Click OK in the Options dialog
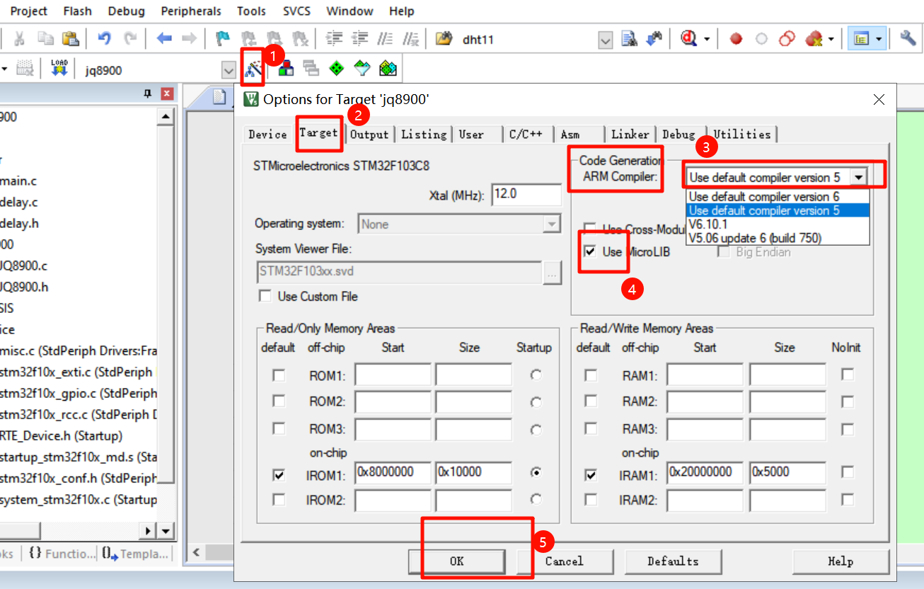 coord(456,561)
